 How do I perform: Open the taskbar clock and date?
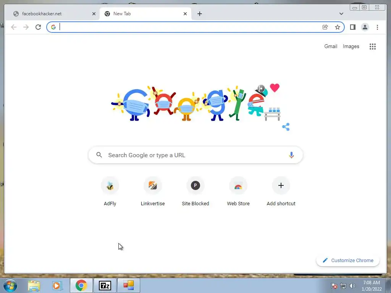[372, 286]
